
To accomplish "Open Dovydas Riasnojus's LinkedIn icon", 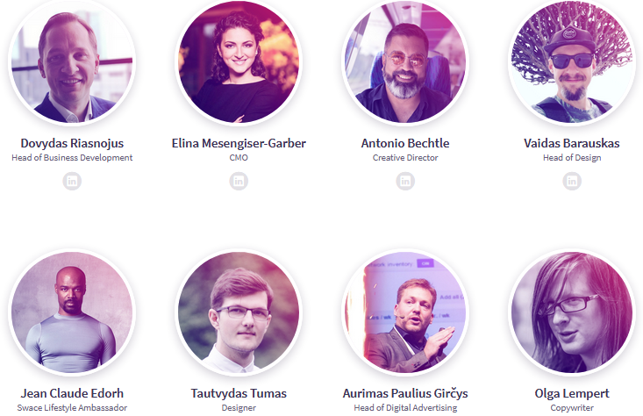I will (72, 181).
